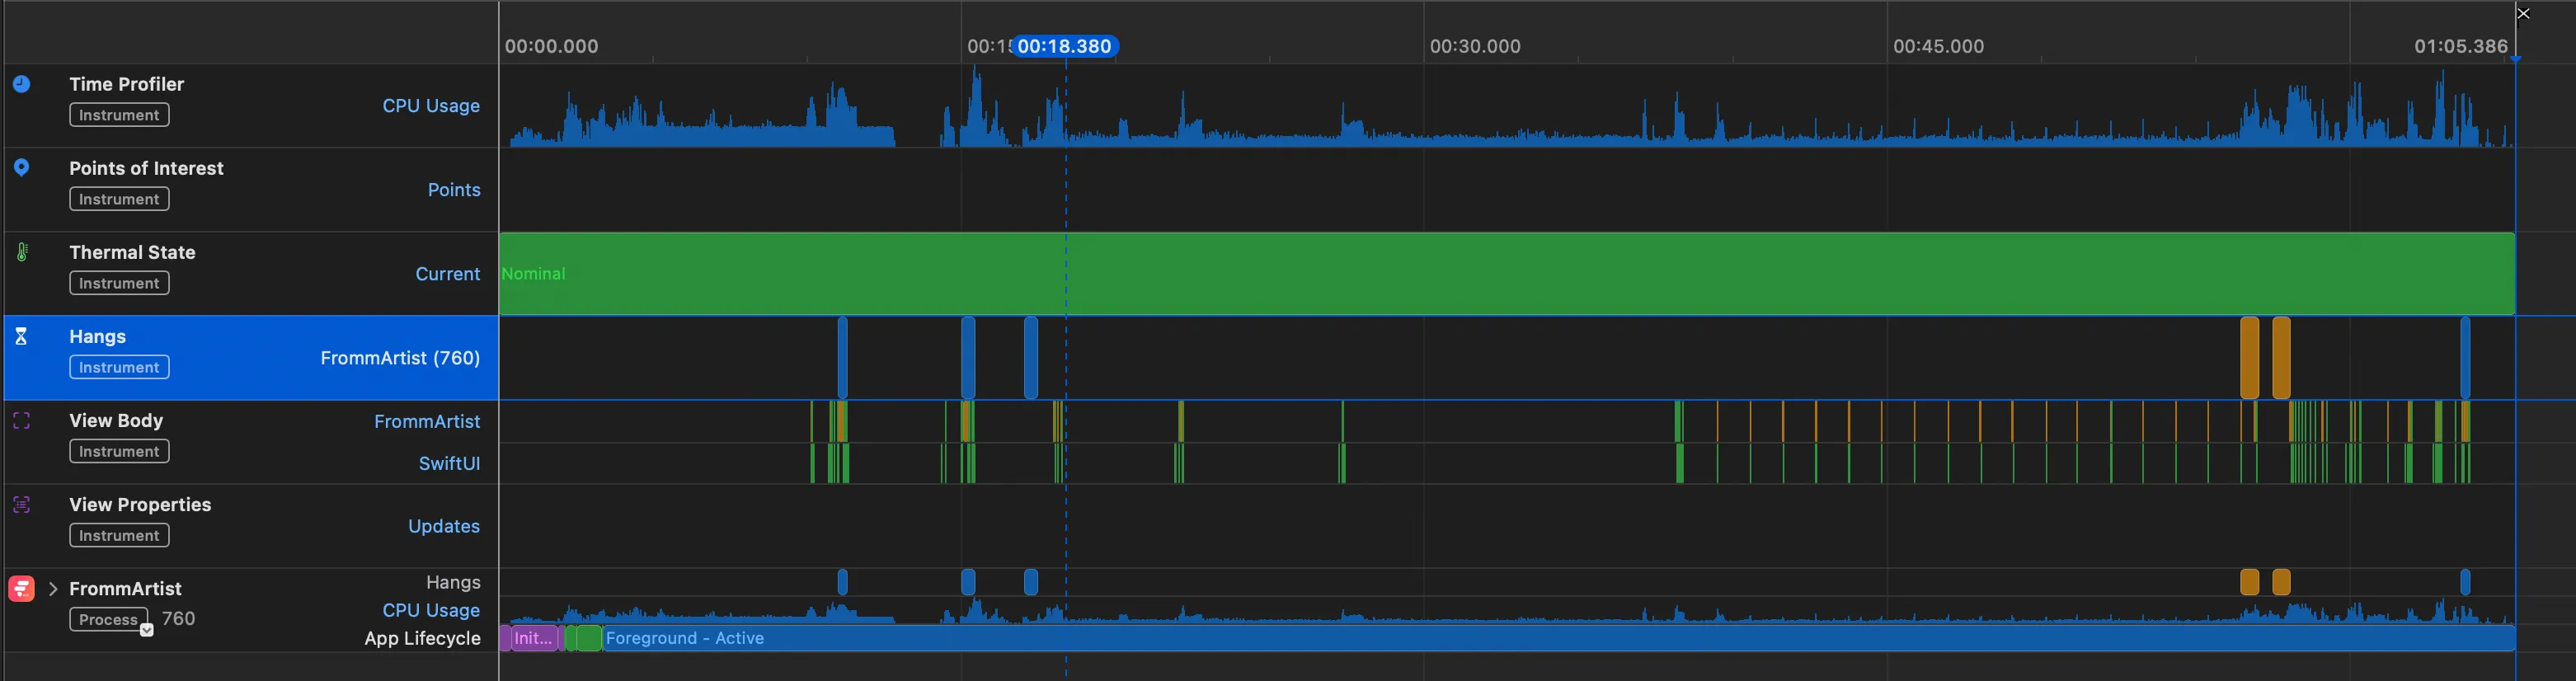Click the FrommArtist app icon
Screen dimensions: 2576x681
click(21, 589)
